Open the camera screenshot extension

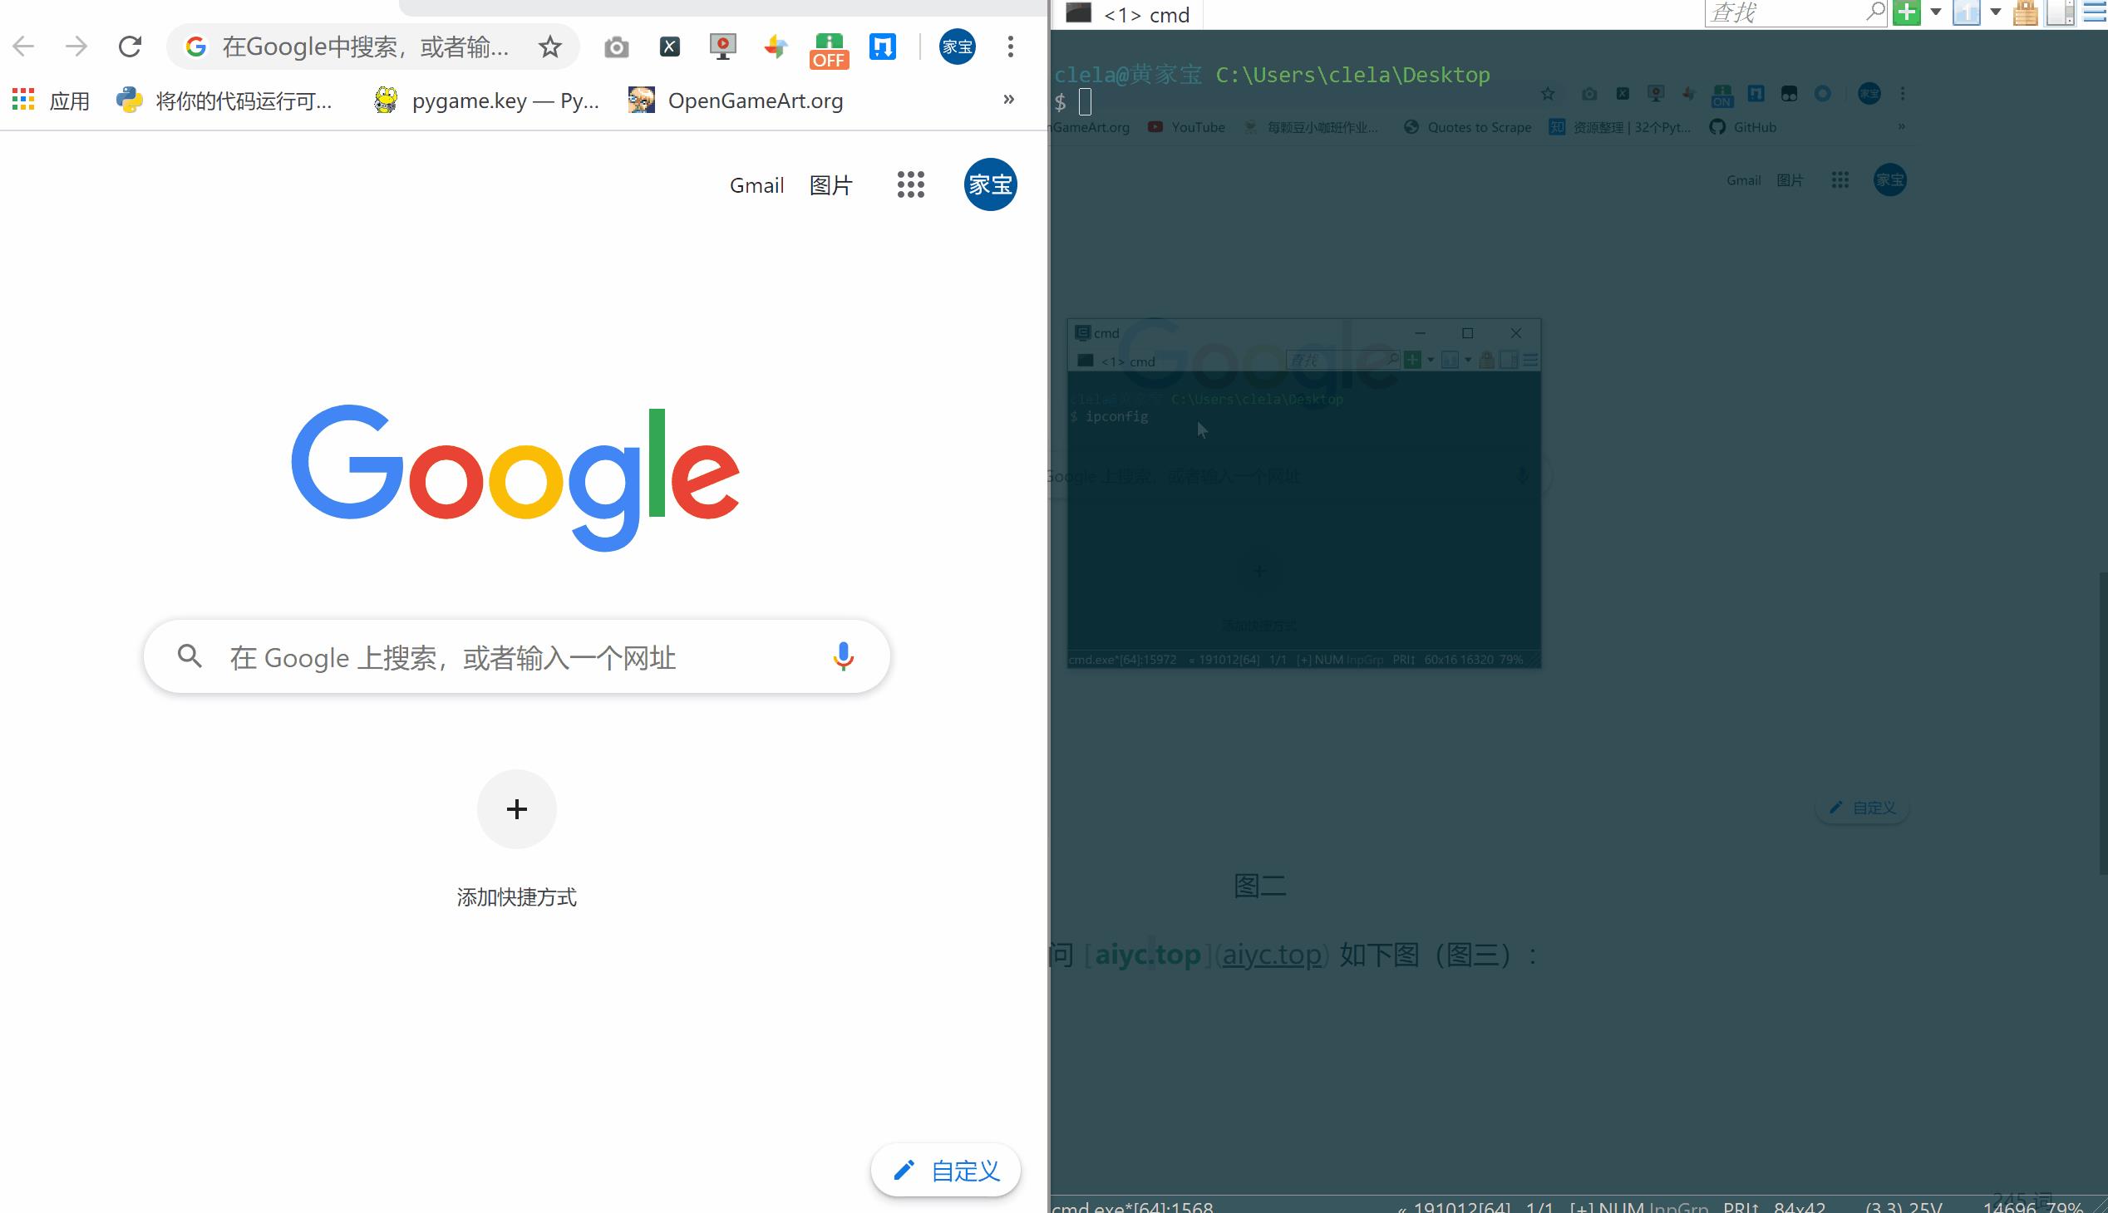click(616, 47)
